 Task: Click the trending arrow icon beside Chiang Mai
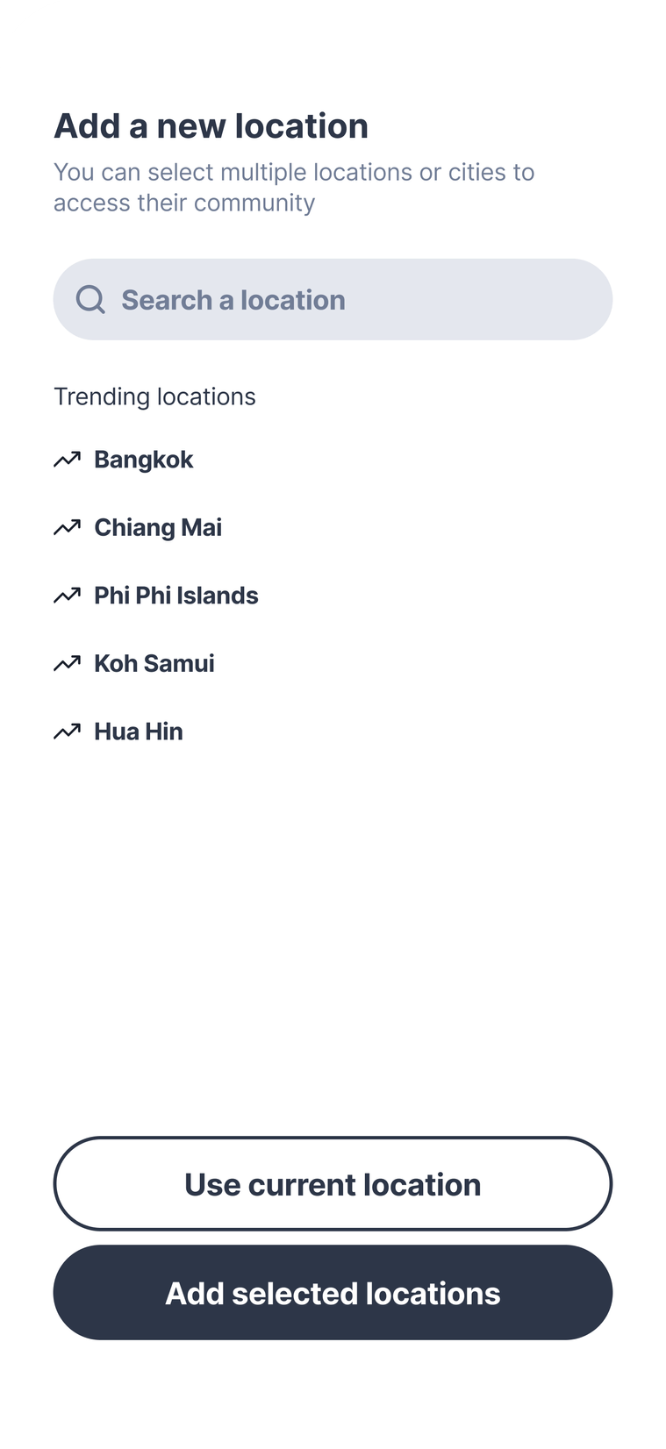click(x=67, y=527)
